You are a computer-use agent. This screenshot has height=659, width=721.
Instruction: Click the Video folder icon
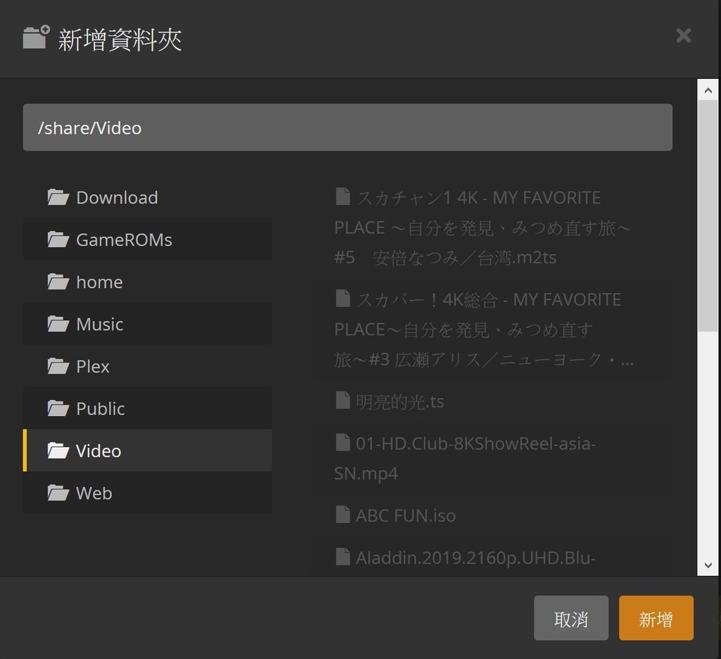pyautogui.click(x=58, y=451)
